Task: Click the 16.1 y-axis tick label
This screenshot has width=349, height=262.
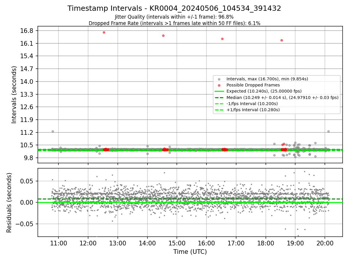Action: tap(26, 43)
